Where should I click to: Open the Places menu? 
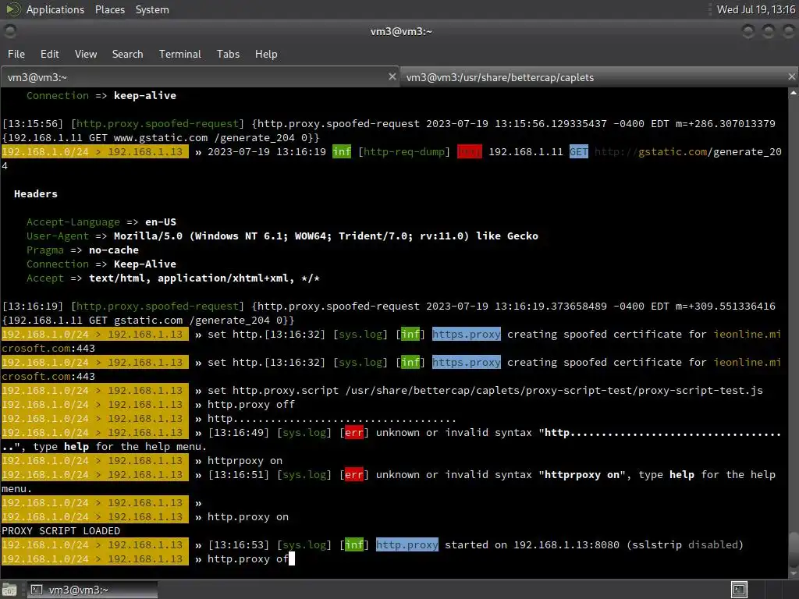coord(109,9)
